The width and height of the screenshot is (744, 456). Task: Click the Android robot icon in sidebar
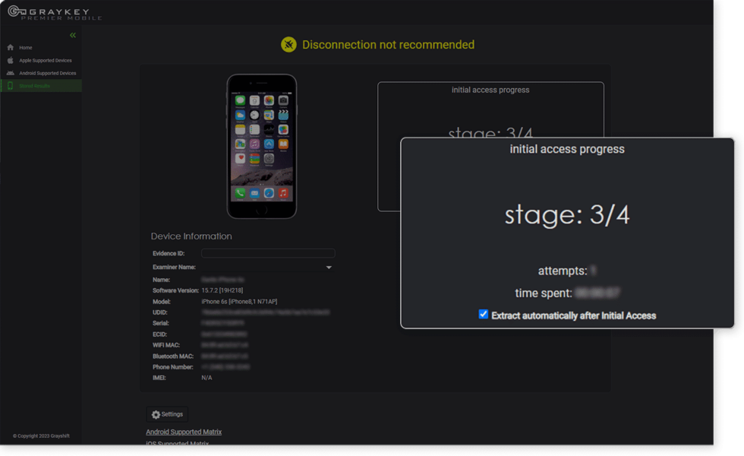coord(10,73)
